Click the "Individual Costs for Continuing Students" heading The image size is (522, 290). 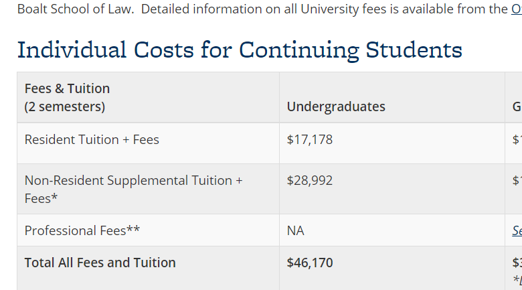pyautogui.click(x=240, y=50)
